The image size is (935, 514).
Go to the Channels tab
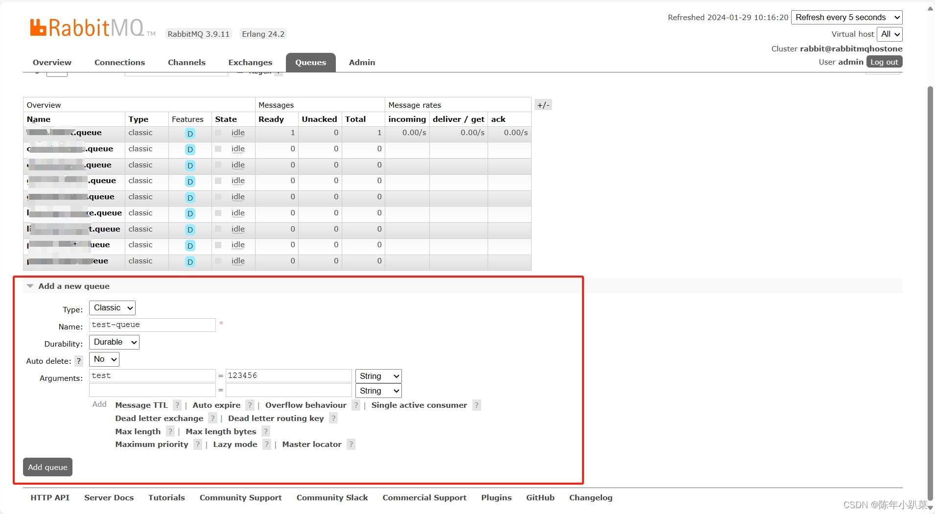tap(187, 63)
